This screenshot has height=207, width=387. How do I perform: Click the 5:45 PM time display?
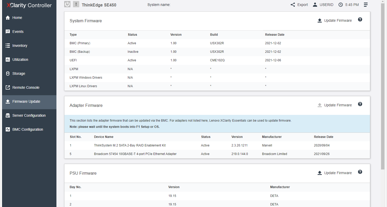[352, 5]
